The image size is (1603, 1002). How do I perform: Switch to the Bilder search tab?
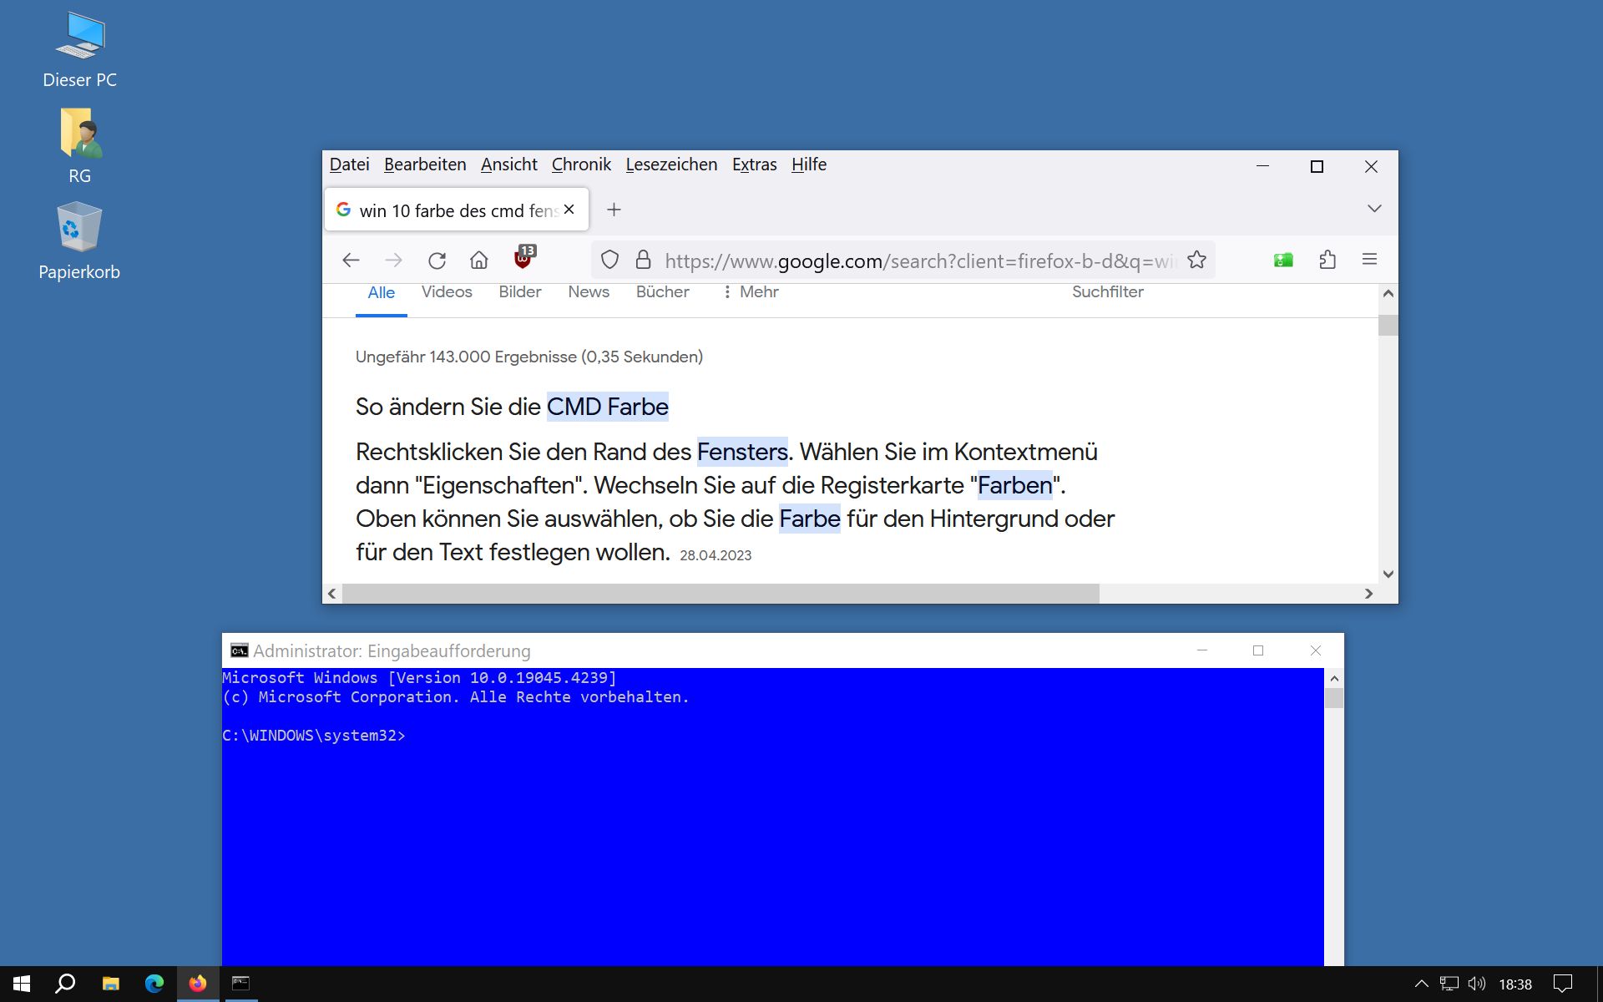coord(519,292)
